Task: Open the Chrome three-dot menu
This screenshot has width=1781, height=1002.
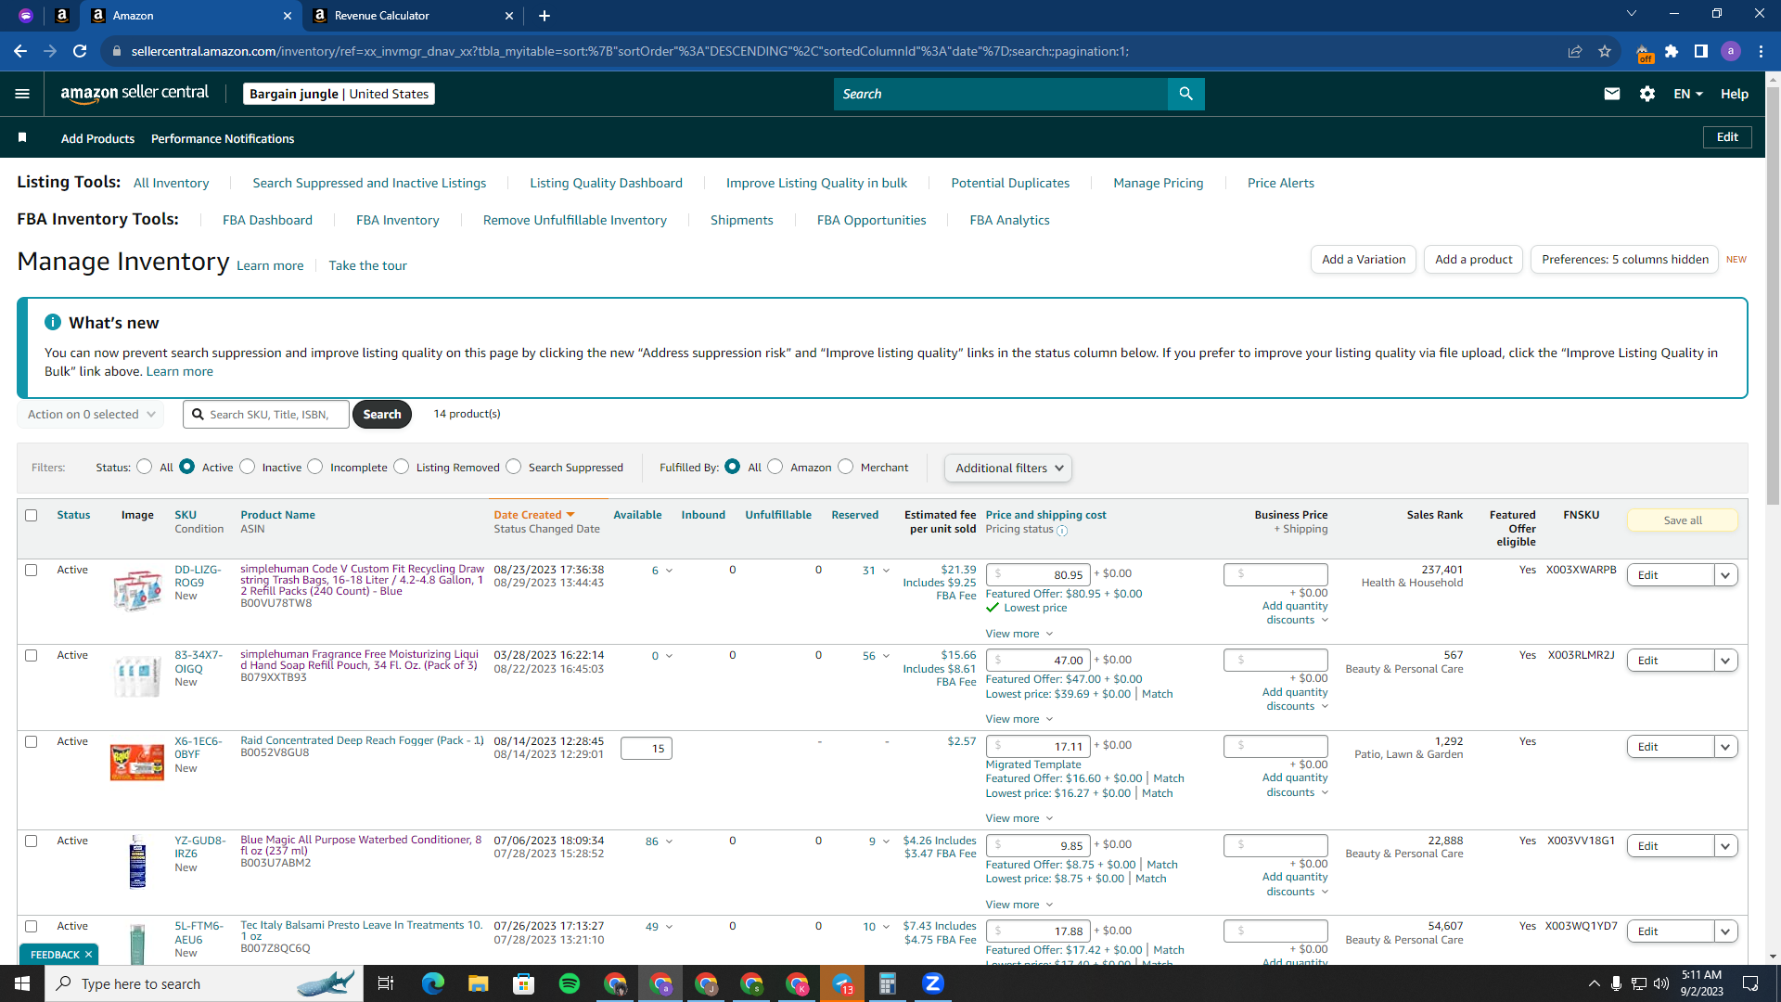Action: pos(1761,51)
